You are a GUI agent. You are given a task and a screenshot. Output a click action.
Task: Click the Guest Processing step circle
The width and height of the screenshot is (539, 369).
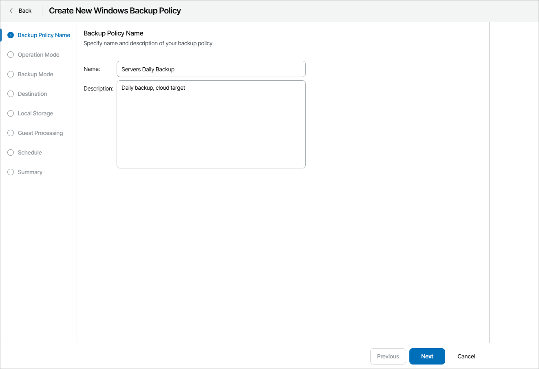(11, 133)
